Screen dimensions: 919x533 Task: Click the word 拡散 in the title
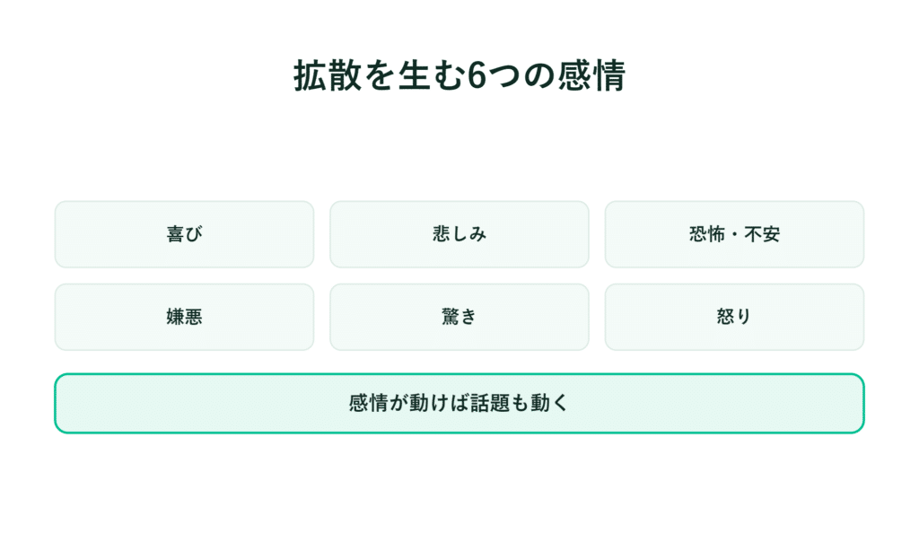(x=328, y=75)
